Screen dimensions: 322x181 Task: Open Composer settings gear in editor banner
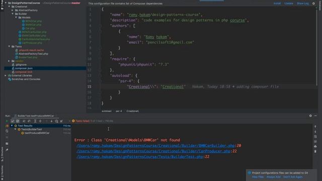(313, 4)
